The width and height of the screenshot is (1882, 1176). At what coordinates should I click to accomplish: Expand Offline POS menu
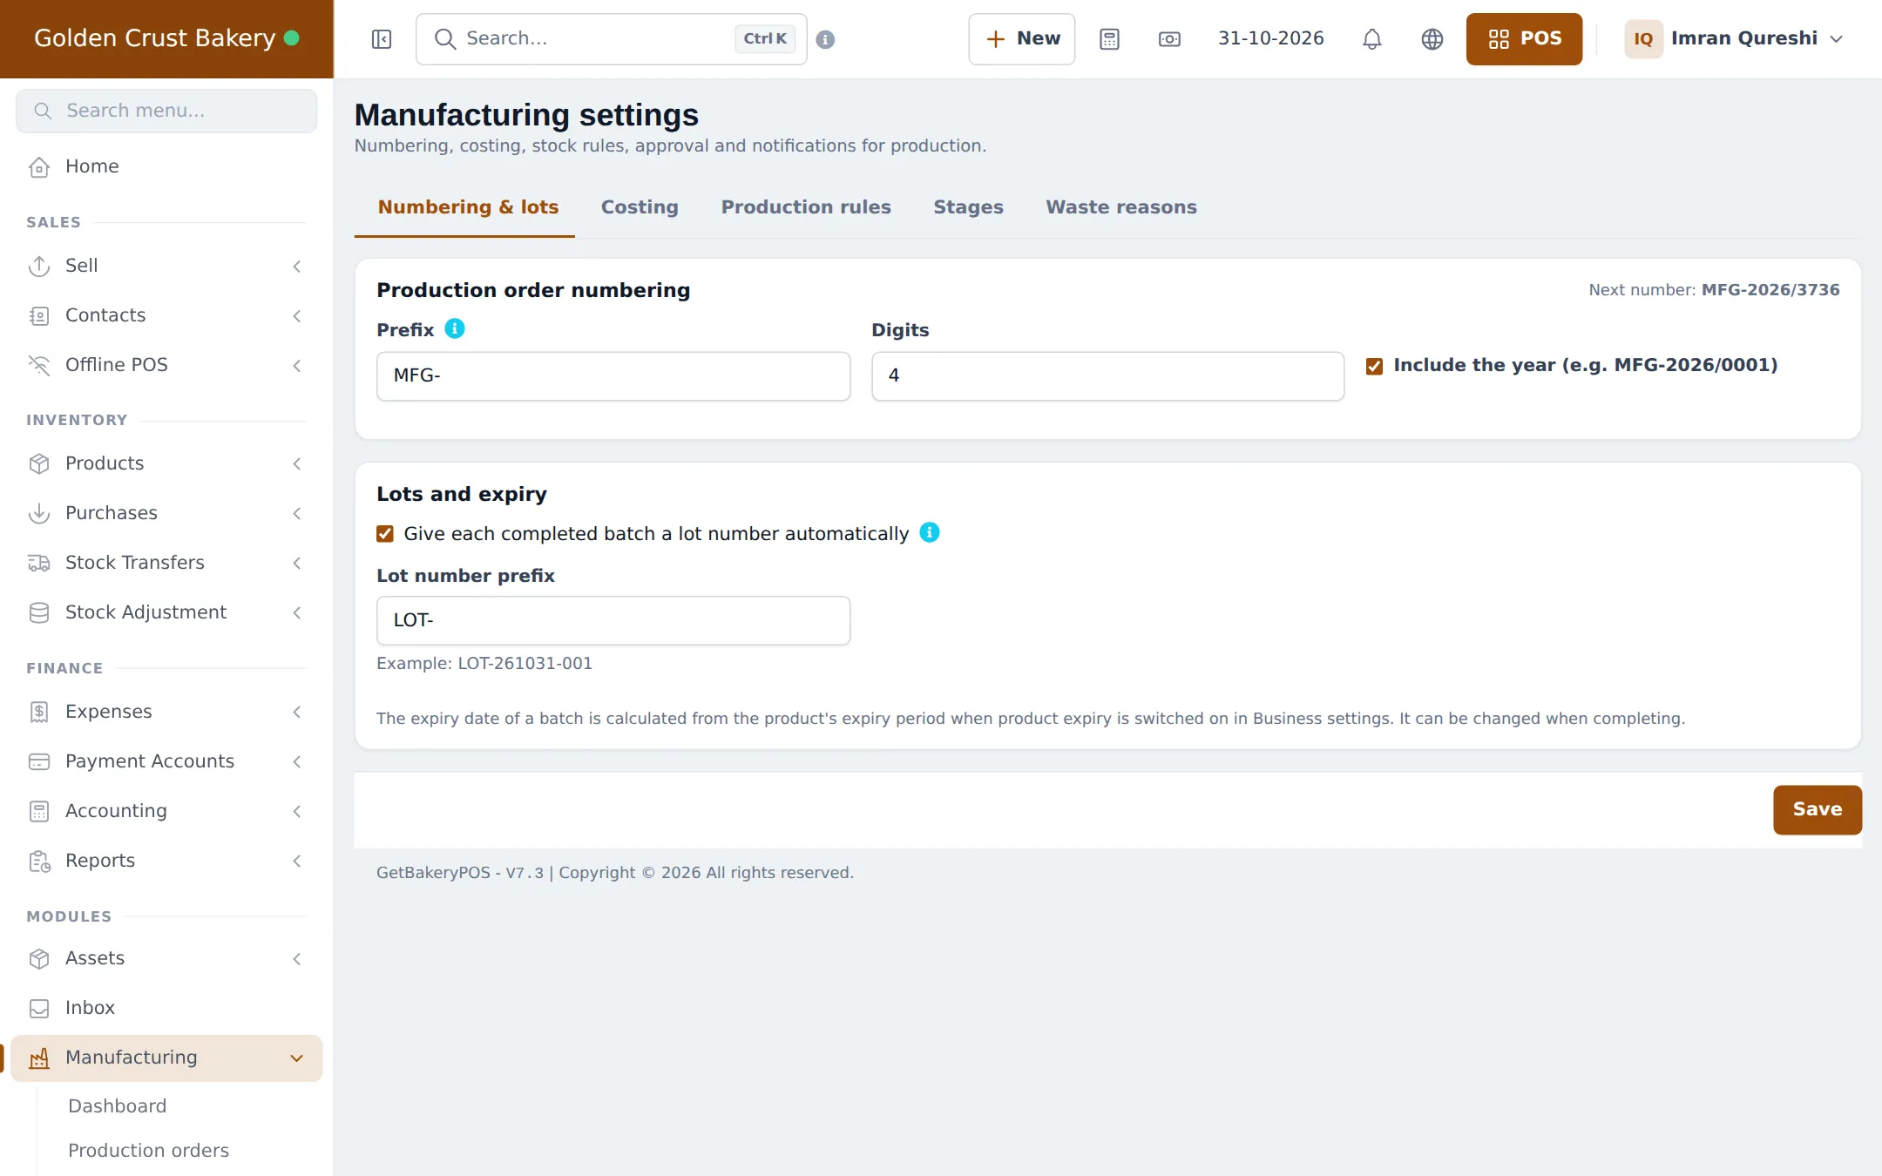[166, 365]
